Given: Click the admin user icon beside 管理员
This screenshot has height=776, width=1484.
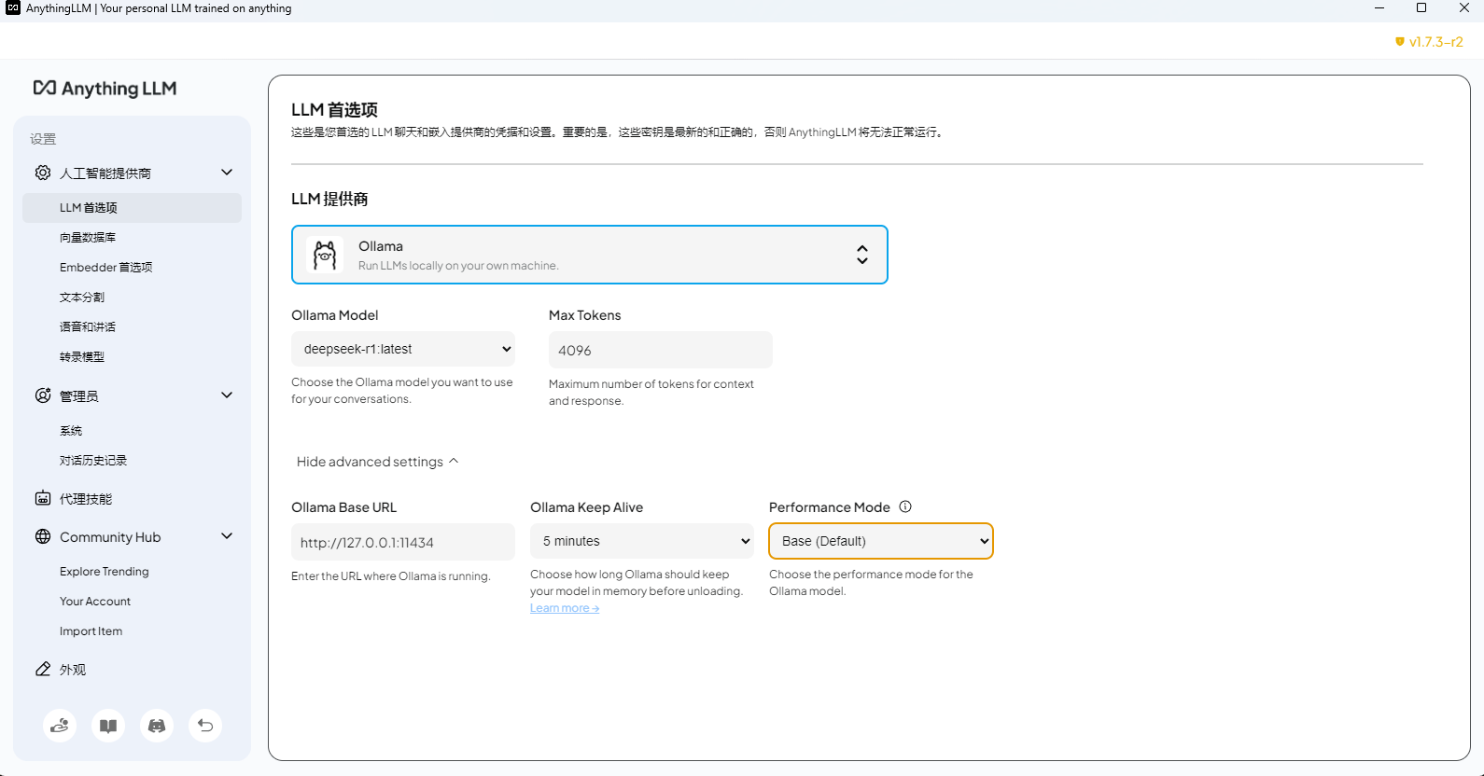Looking at the screenshot, I should (43, 395).
